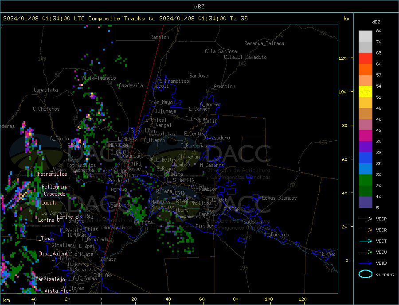Viewport: 399px width, 305px height.
Task: Click the 'VBCP' legend label
Action: pyautogui.click(x=381, y=219)
